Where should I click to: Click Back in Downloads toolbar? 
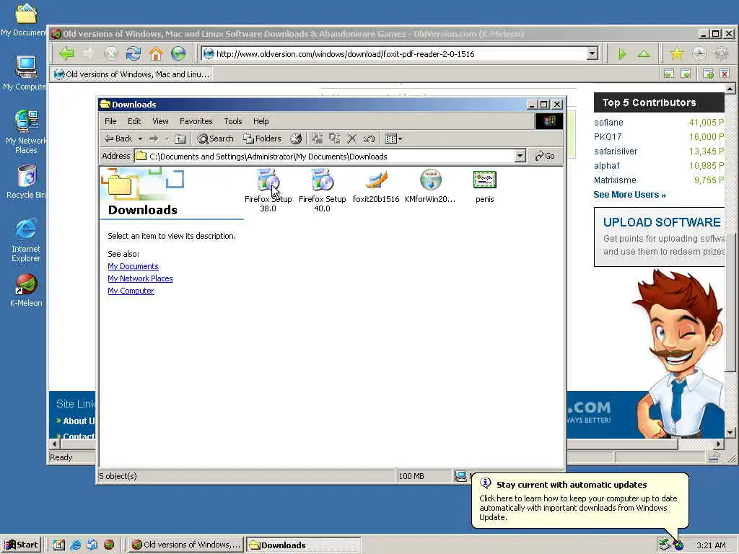118,138
